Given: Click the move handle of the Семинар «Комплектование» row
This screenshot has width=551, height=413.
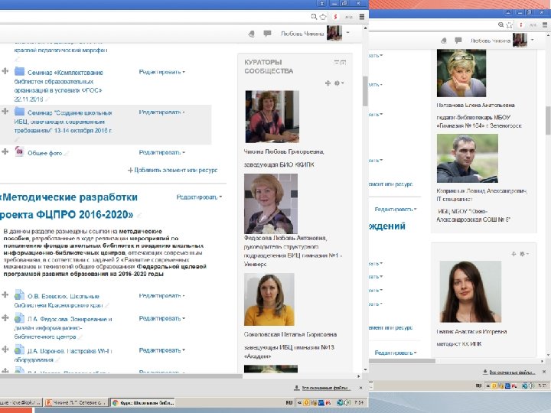Looking at the screenshot, I should tap(5, 71).
